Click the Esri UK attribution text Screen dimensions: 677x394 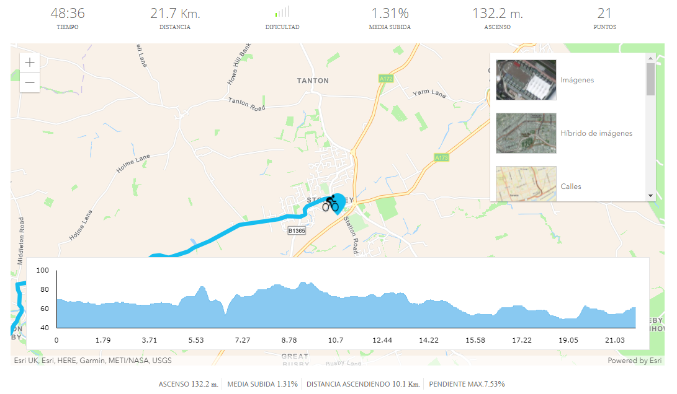(x=26, y=361)
